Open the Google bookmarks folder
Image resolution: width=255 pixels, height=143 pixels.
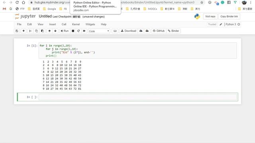pos(49,9)
